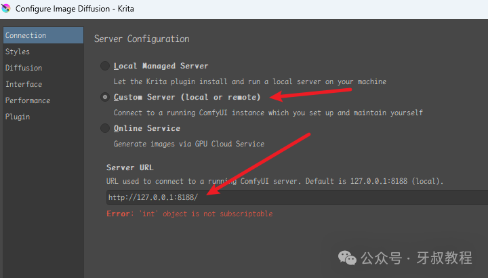Click the 'Generate images via GPU Cloud Service' description
488x278 pixels.
[189, 144]
